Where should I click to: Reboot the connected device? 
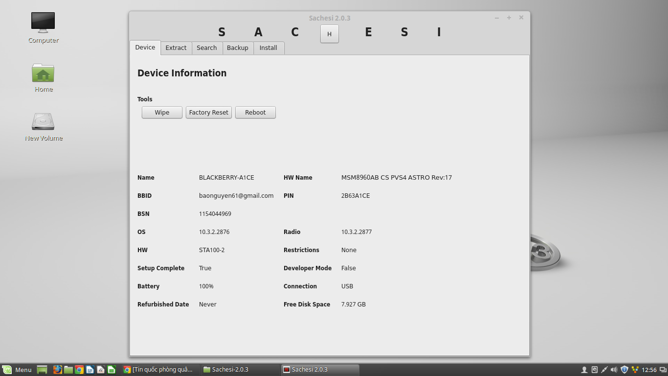coord(255,113)
